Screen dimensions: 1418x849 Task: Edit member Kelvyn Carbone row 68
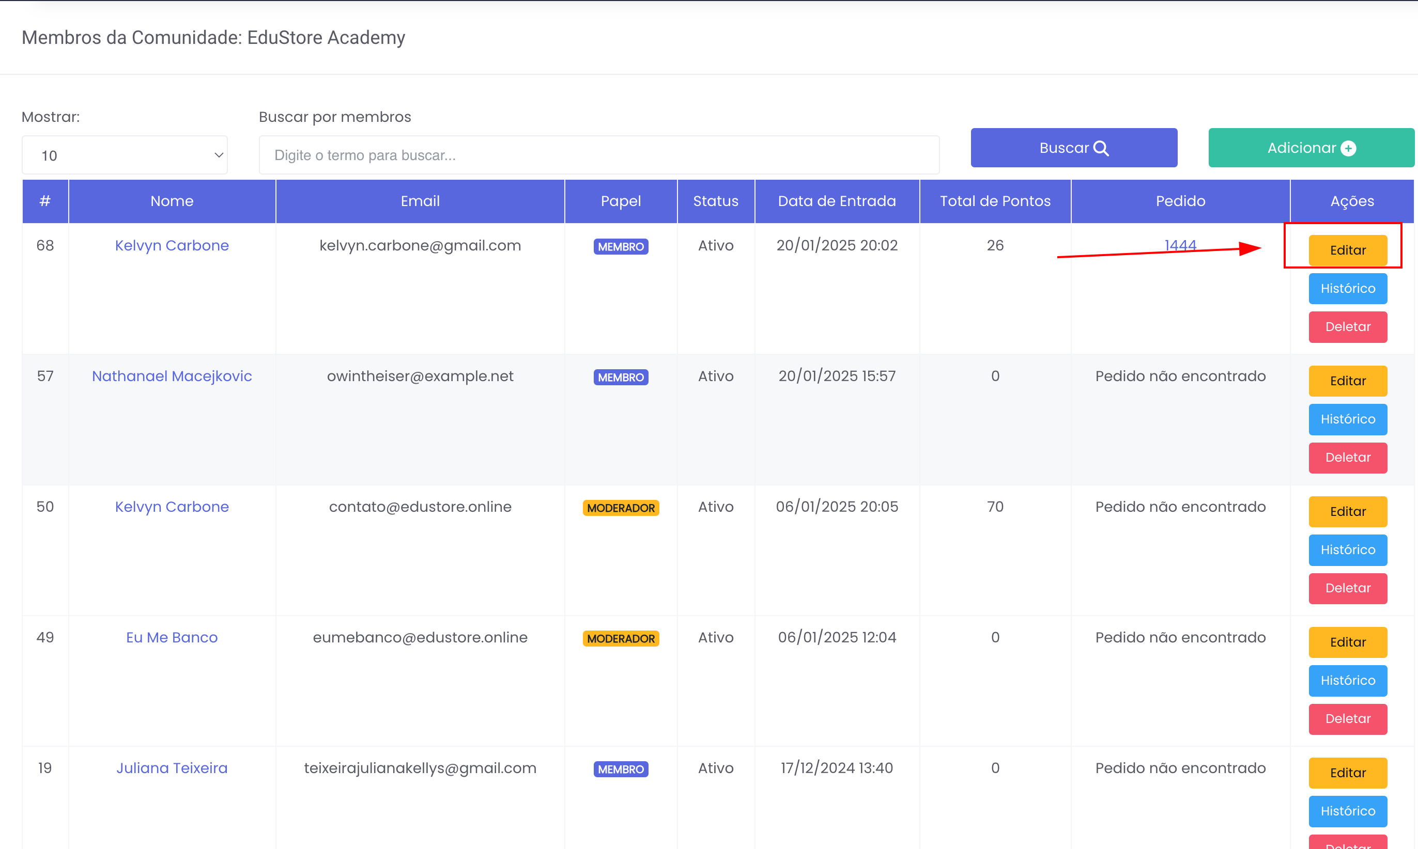click(x=1347, y=250)
